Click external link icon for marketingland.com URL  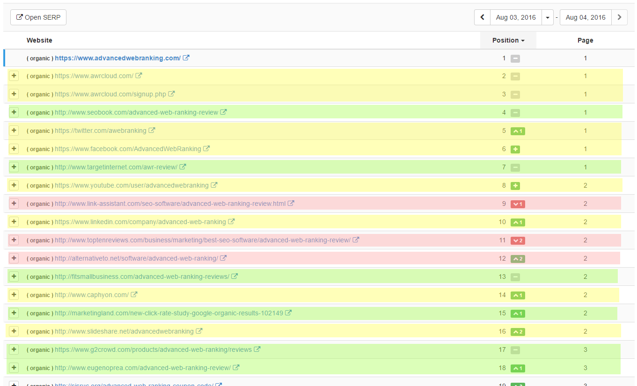(x=289, y=313)
